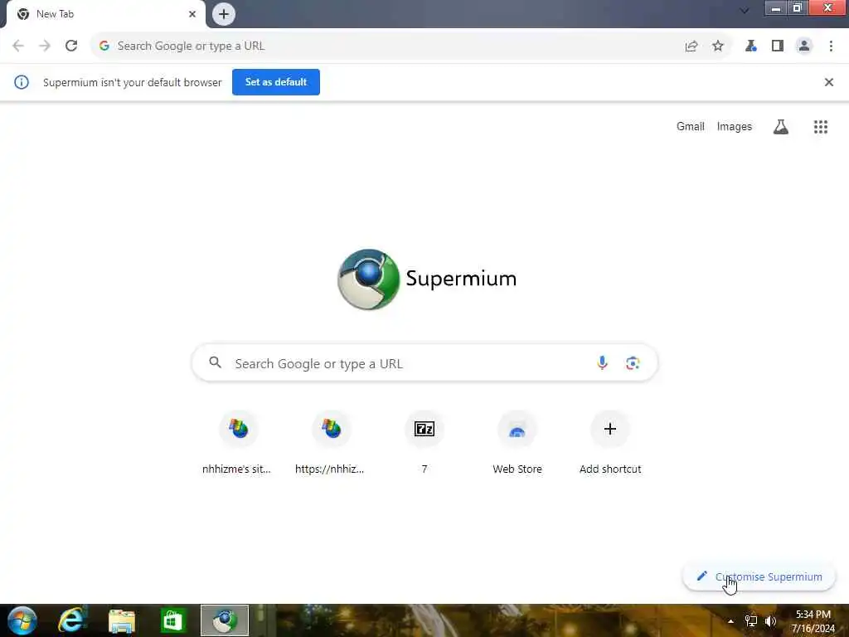Click the infobar information icon
This screenshot has width=849, height=637.
tap(22, 82)
